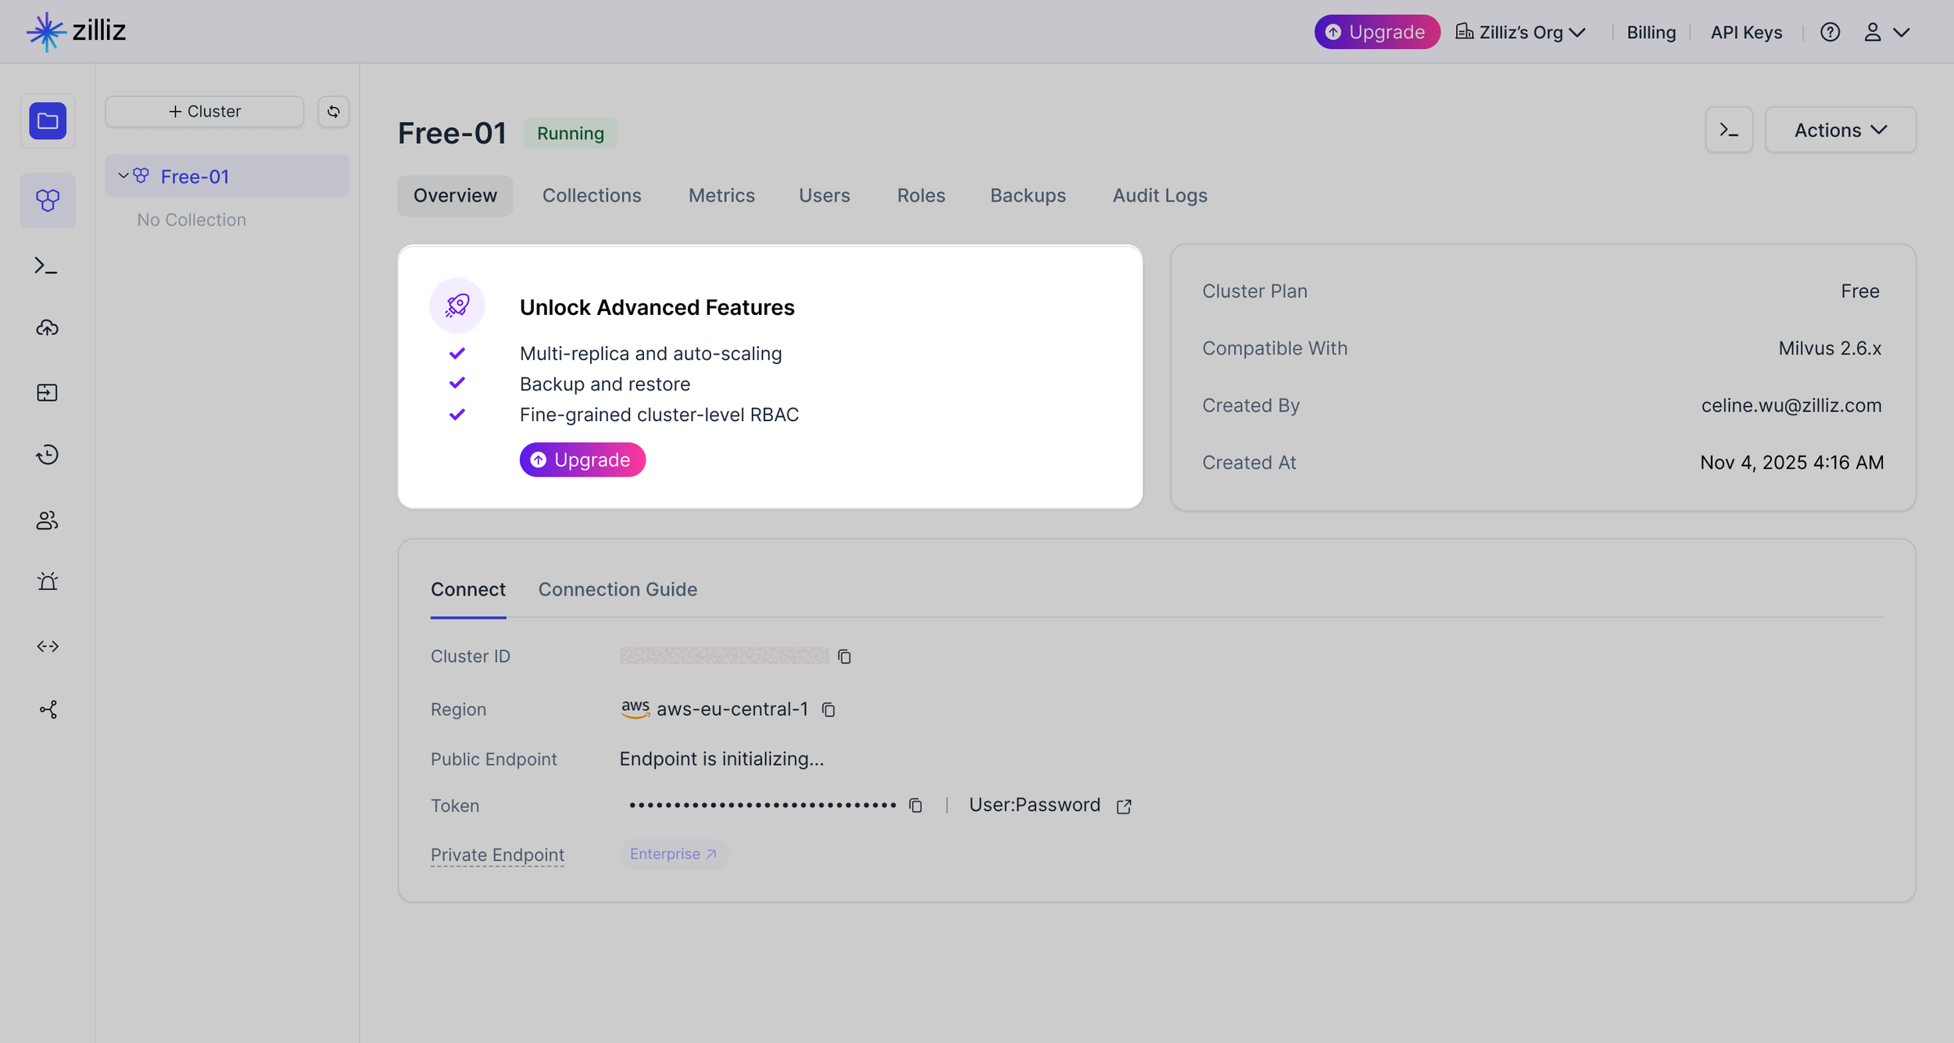
Task: Copy the Cluster ID value
Action: tap(844, 657)
